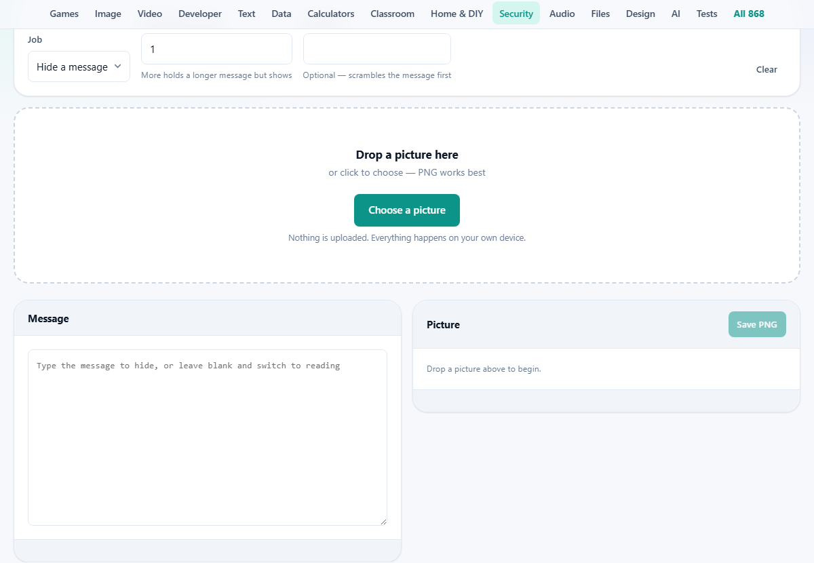This screenshot has width=814, height=563.
Task: Click the 'More holds a longer message' hint
Action: (x=216, y=75)
